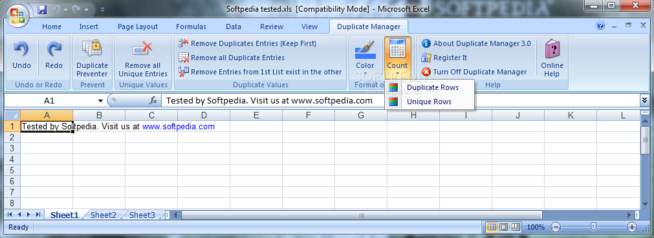Go to last sheet tab navigation arrow
Screen dimensions: 654x238
point(38,215)
